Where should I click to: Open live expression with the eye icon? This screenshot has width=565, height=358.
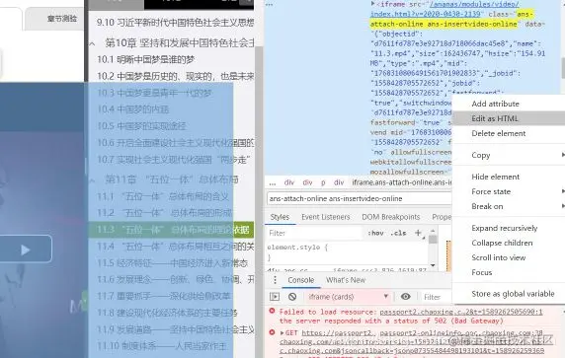point(405,297)
